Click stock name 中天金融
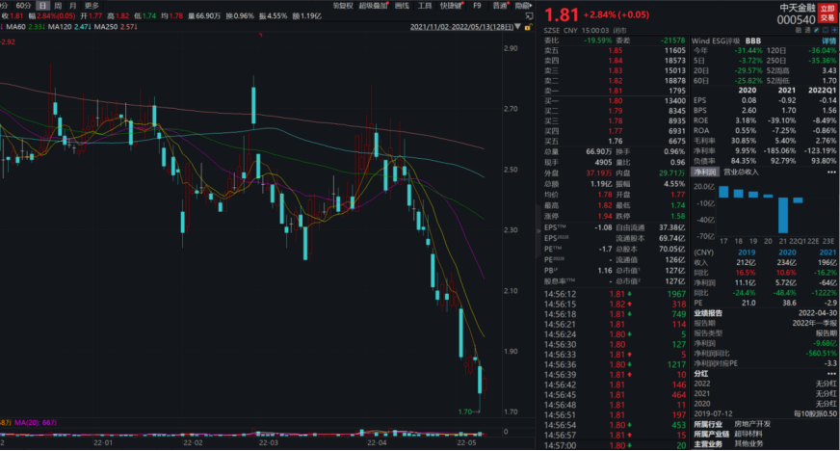The width and height of the screenshot is (840, 451). 798,8
